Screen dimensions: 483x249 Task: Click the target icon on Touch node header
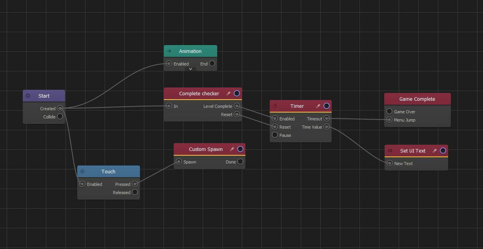pyautogui.click(x=82, y=171)
